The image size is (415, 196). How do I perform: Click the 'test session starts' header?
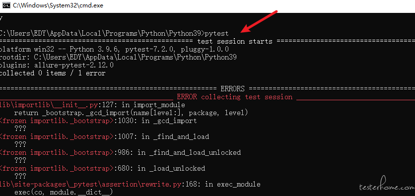click(x=235, y=42)
